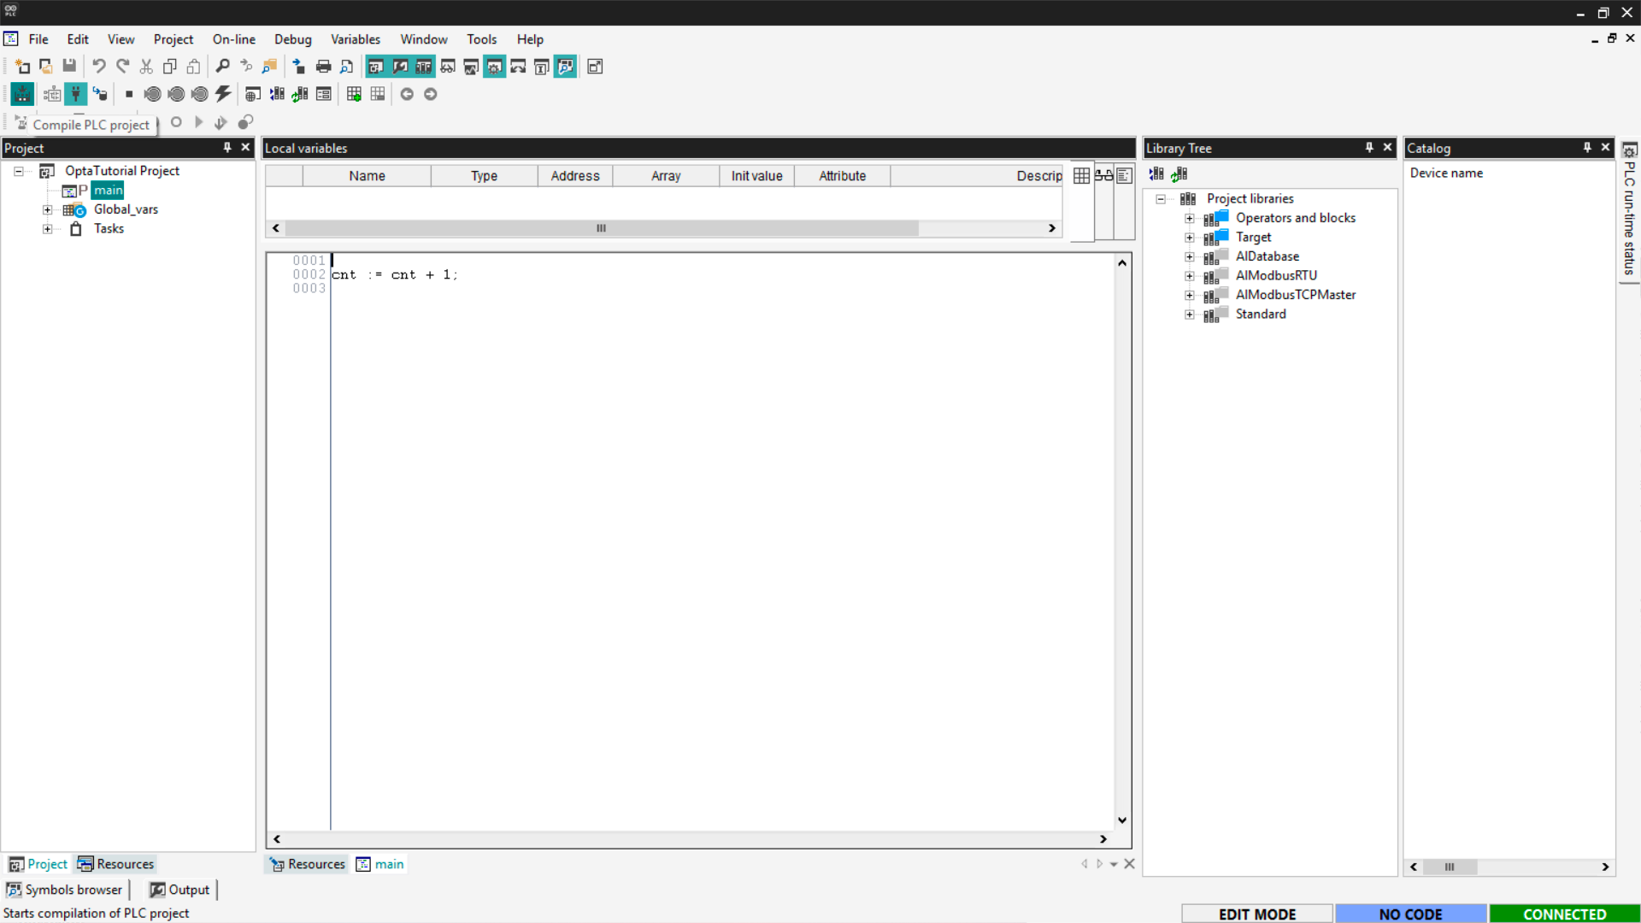
Task: Click the full screen mode toolbar icon
Action: [595, 67]
